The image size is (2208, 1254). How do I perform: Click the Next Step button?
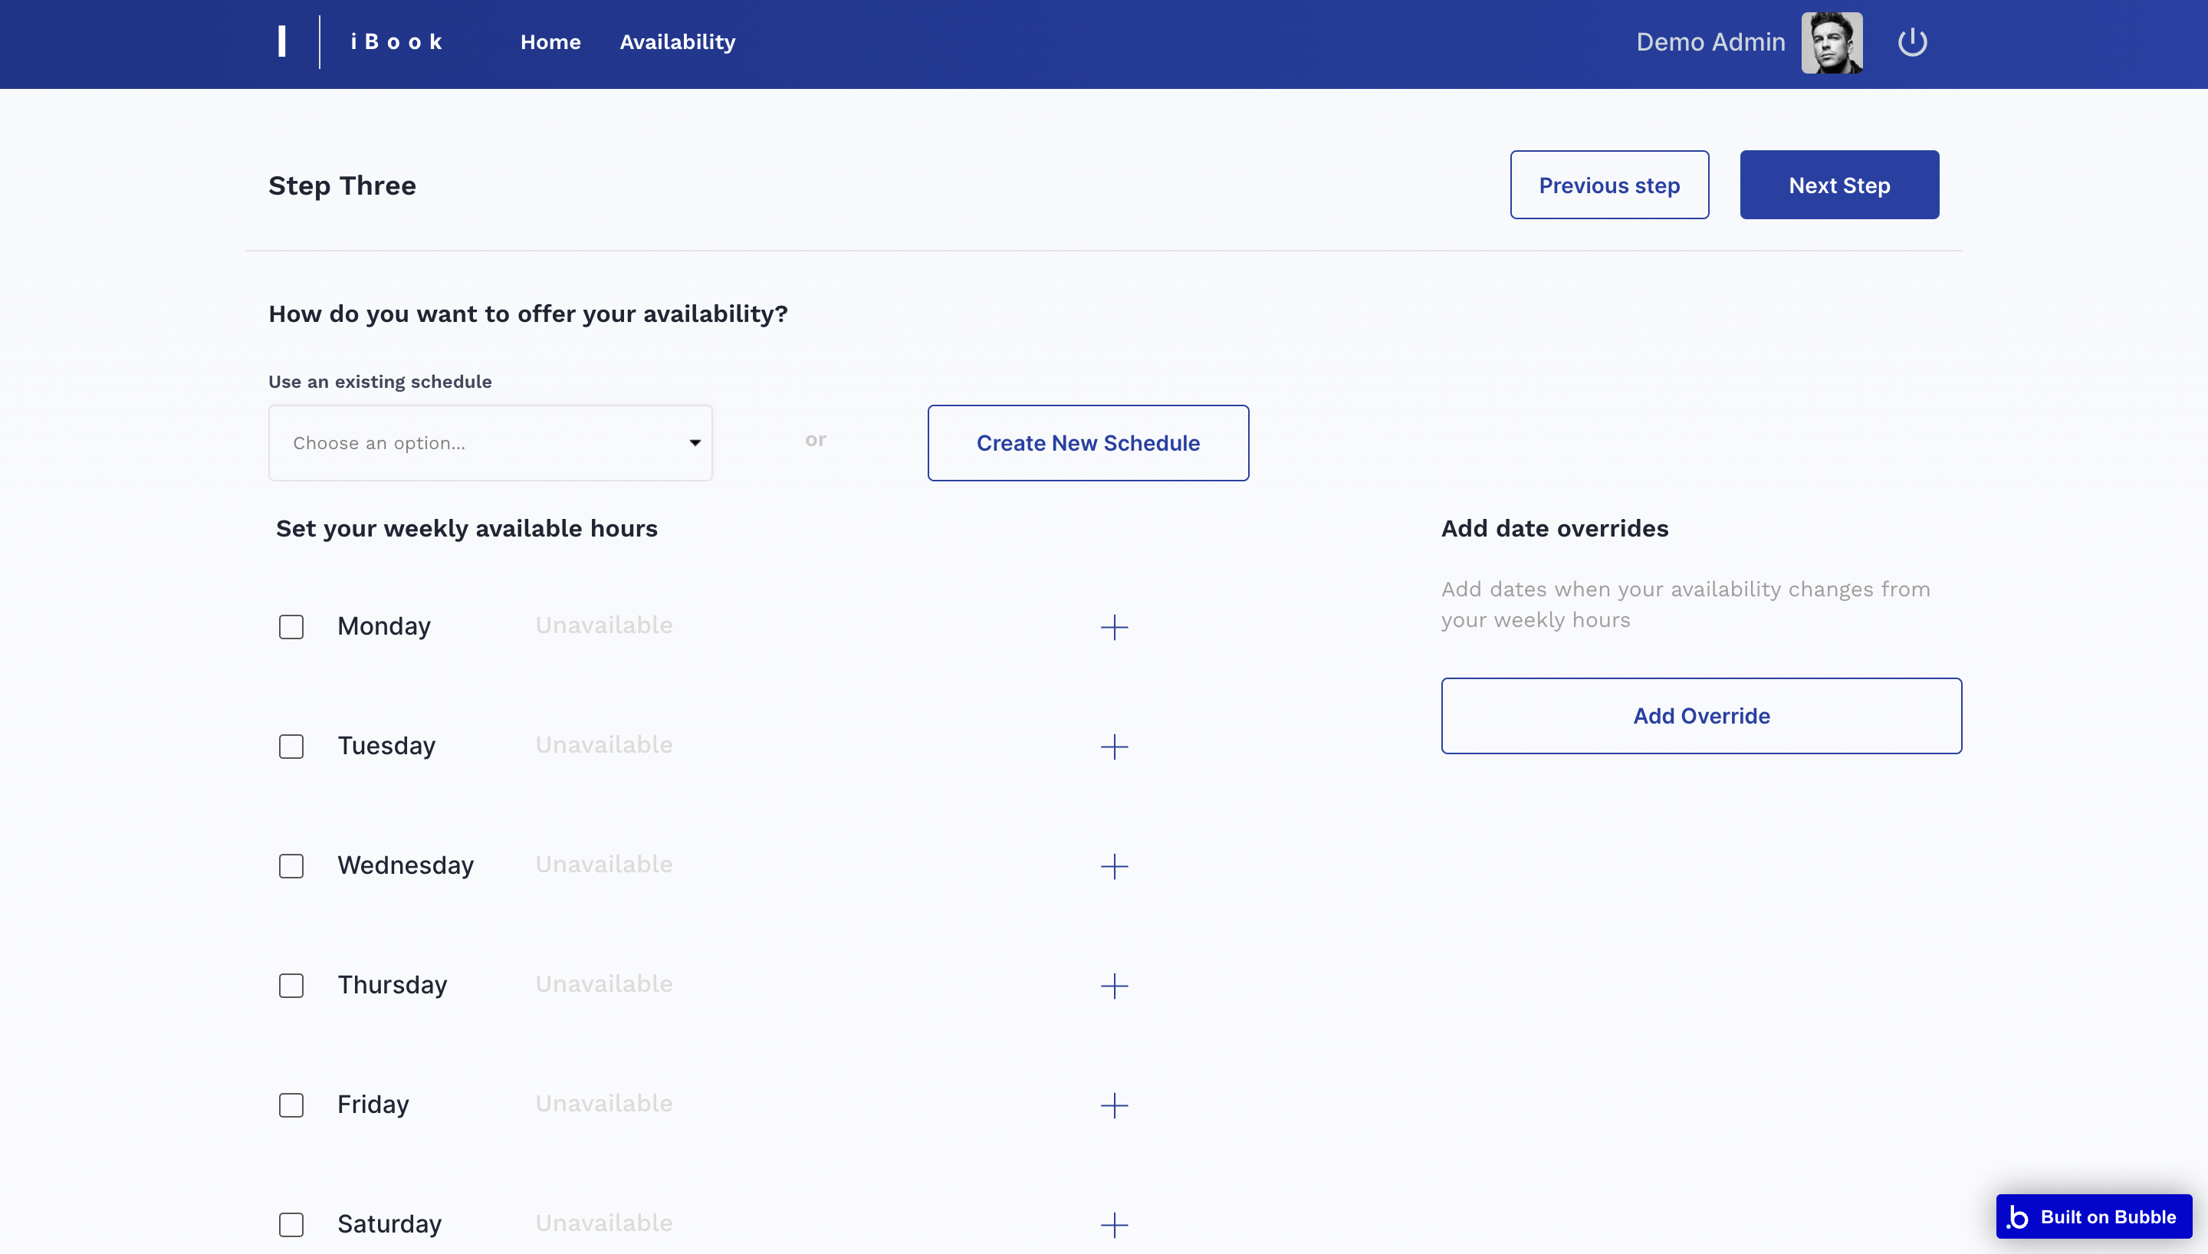[x=1838, y=185]
